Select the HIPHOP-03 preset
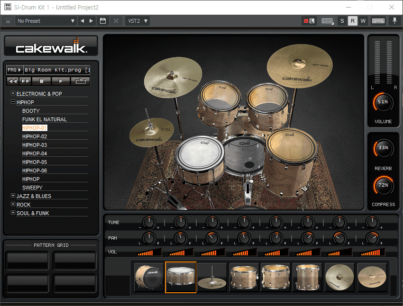Screen dimensions: 403x306 click(35, 144)
